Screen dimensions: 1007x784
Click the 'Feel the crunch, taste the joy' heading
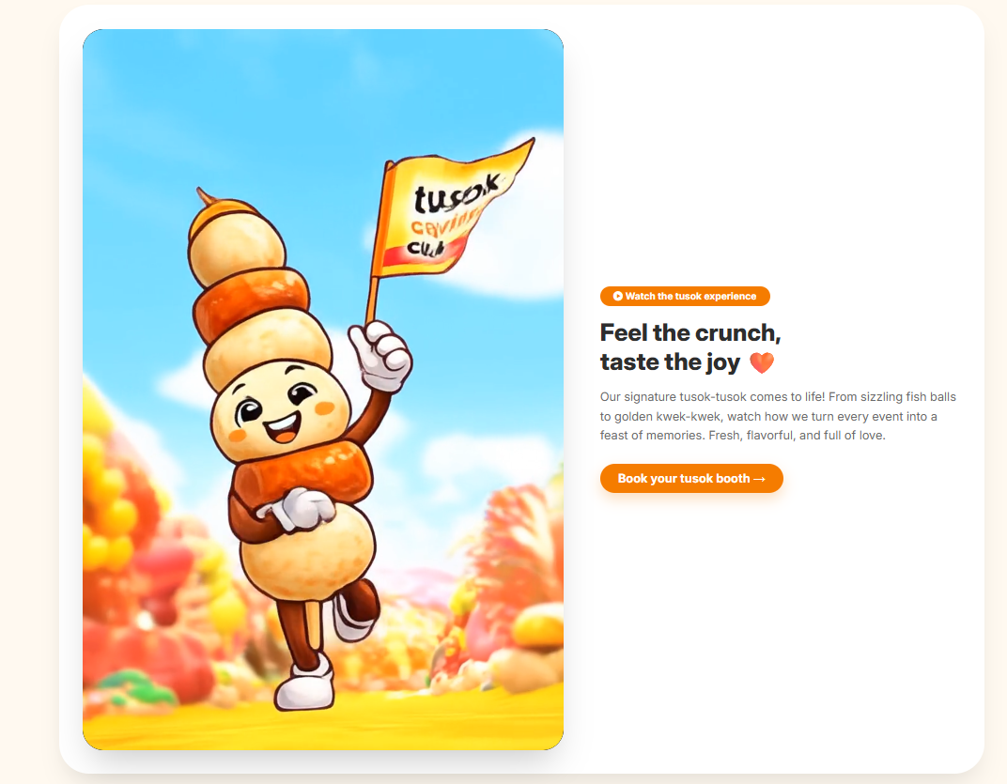690,347
